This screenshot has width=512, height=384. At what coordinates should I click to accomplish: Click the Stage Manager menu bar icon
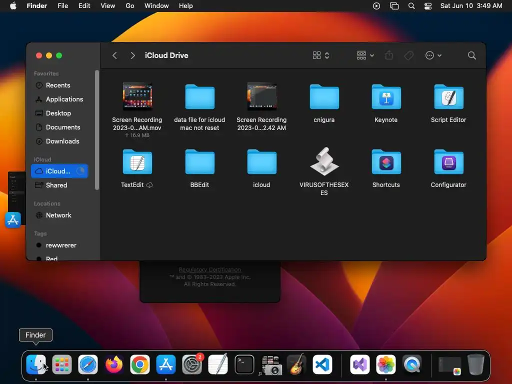point(394,6)
